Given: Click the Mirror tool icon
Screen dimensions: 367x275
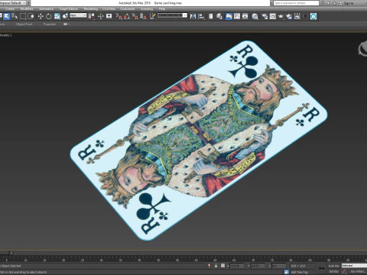Looking at the screenshot, I should click(193, 16).
